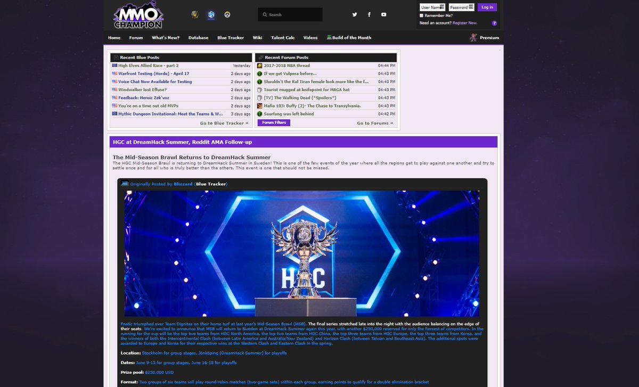This screenshot has height=387, width=639.
Task: Open the Forum menu item
Action: [x=136, y=38]
